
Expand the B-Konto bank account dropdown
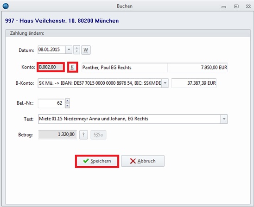click(x=165, y=83)
